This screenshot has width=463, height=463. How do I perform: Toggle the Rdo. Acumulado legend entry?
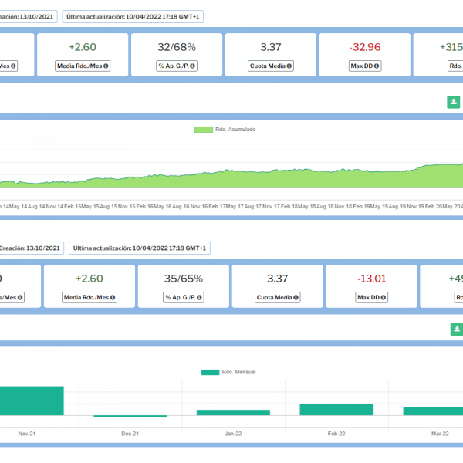pos(225,130)
